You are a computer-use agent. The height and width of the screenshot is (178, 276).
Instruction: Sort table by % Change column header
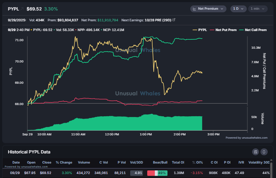point(64,162)
